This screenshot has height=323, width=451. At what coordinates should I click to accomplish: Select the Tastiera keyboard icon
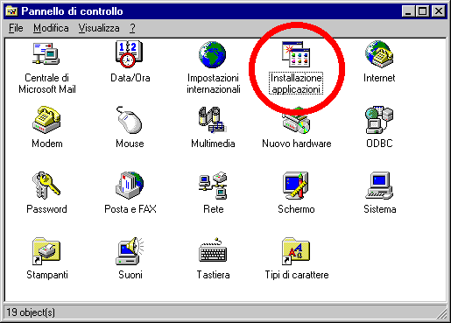tap(213, 250)
